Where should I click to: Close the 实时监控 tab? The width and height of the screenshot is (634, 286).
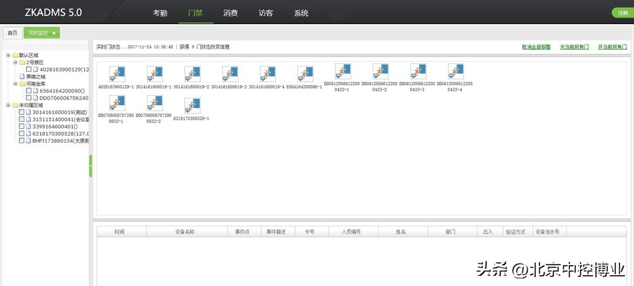pyautogui.click(x=55, y=32)
